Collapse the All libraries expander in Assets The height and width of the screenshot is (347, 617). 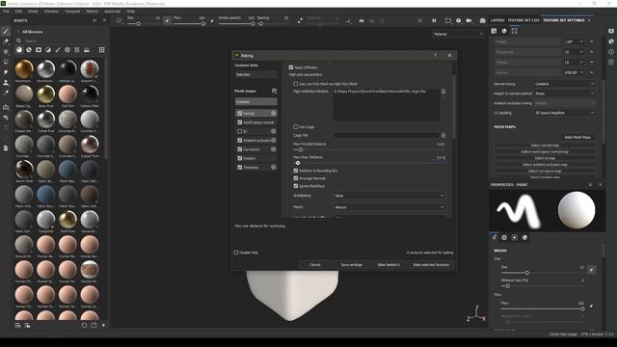click(17, 32)
